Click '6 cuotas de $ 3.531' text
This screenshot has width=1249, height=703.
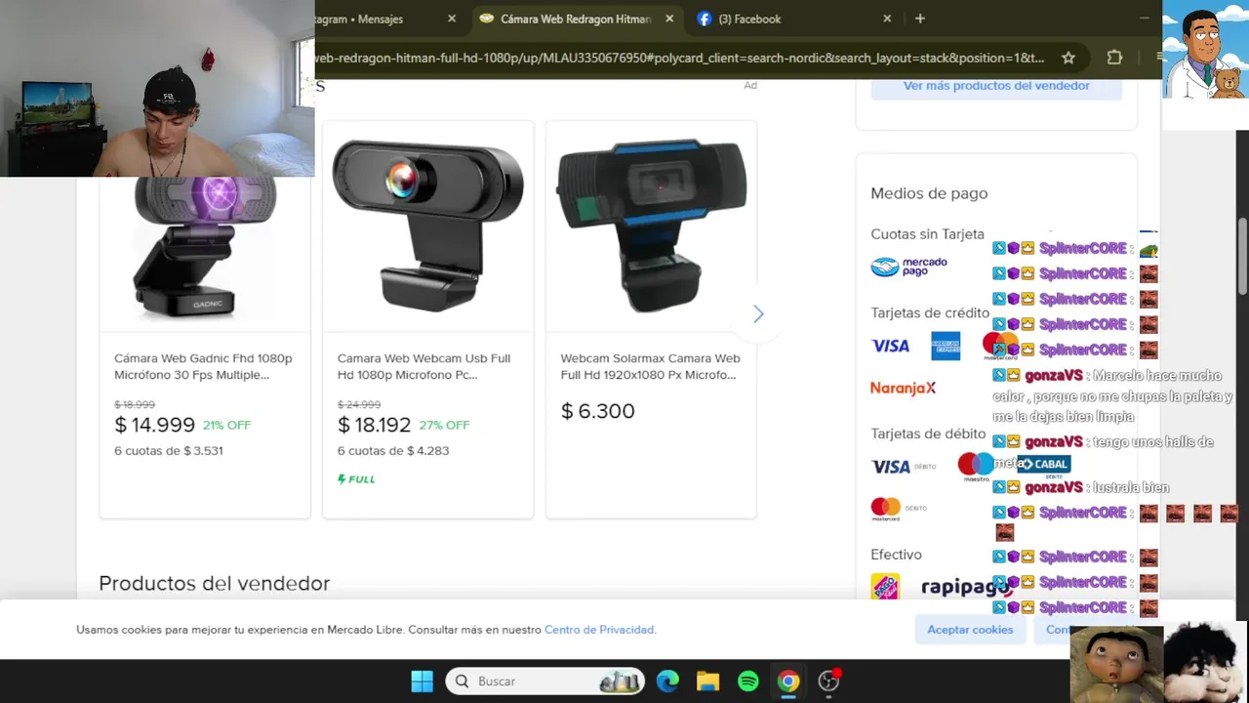tap(169, 451)
